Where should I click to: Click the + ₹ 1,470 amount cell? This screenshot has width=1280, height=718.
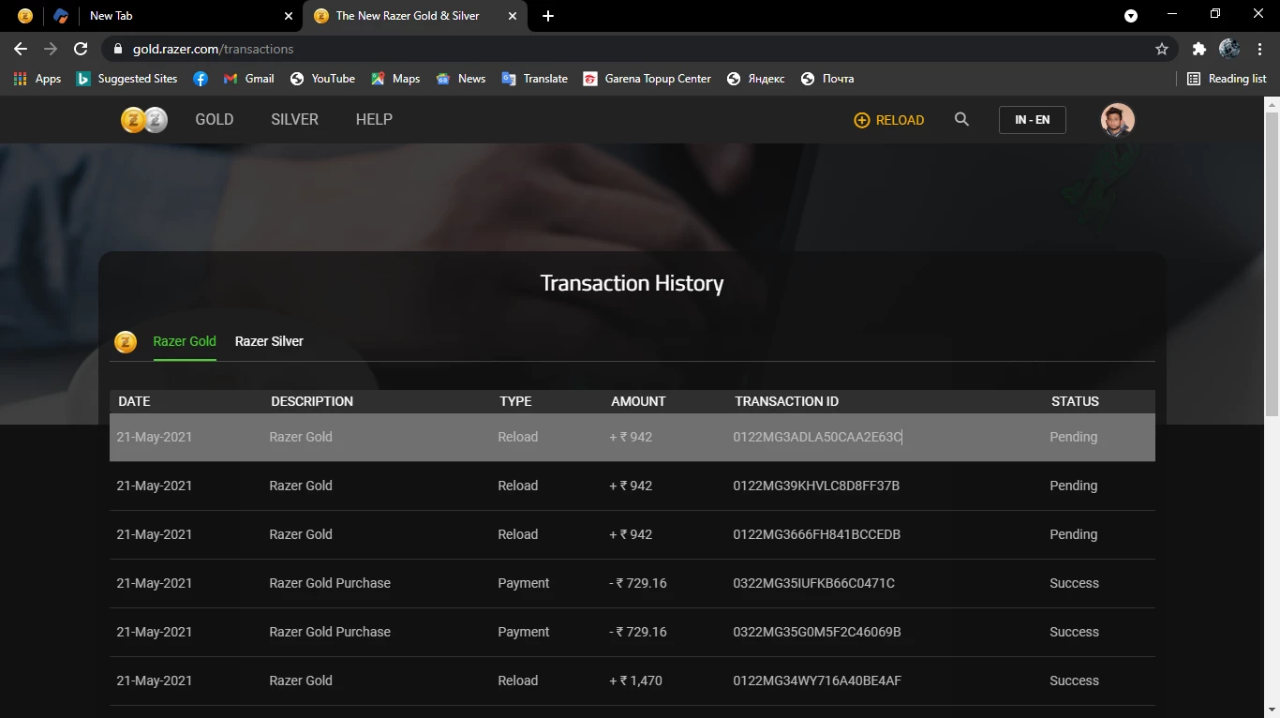635,681
